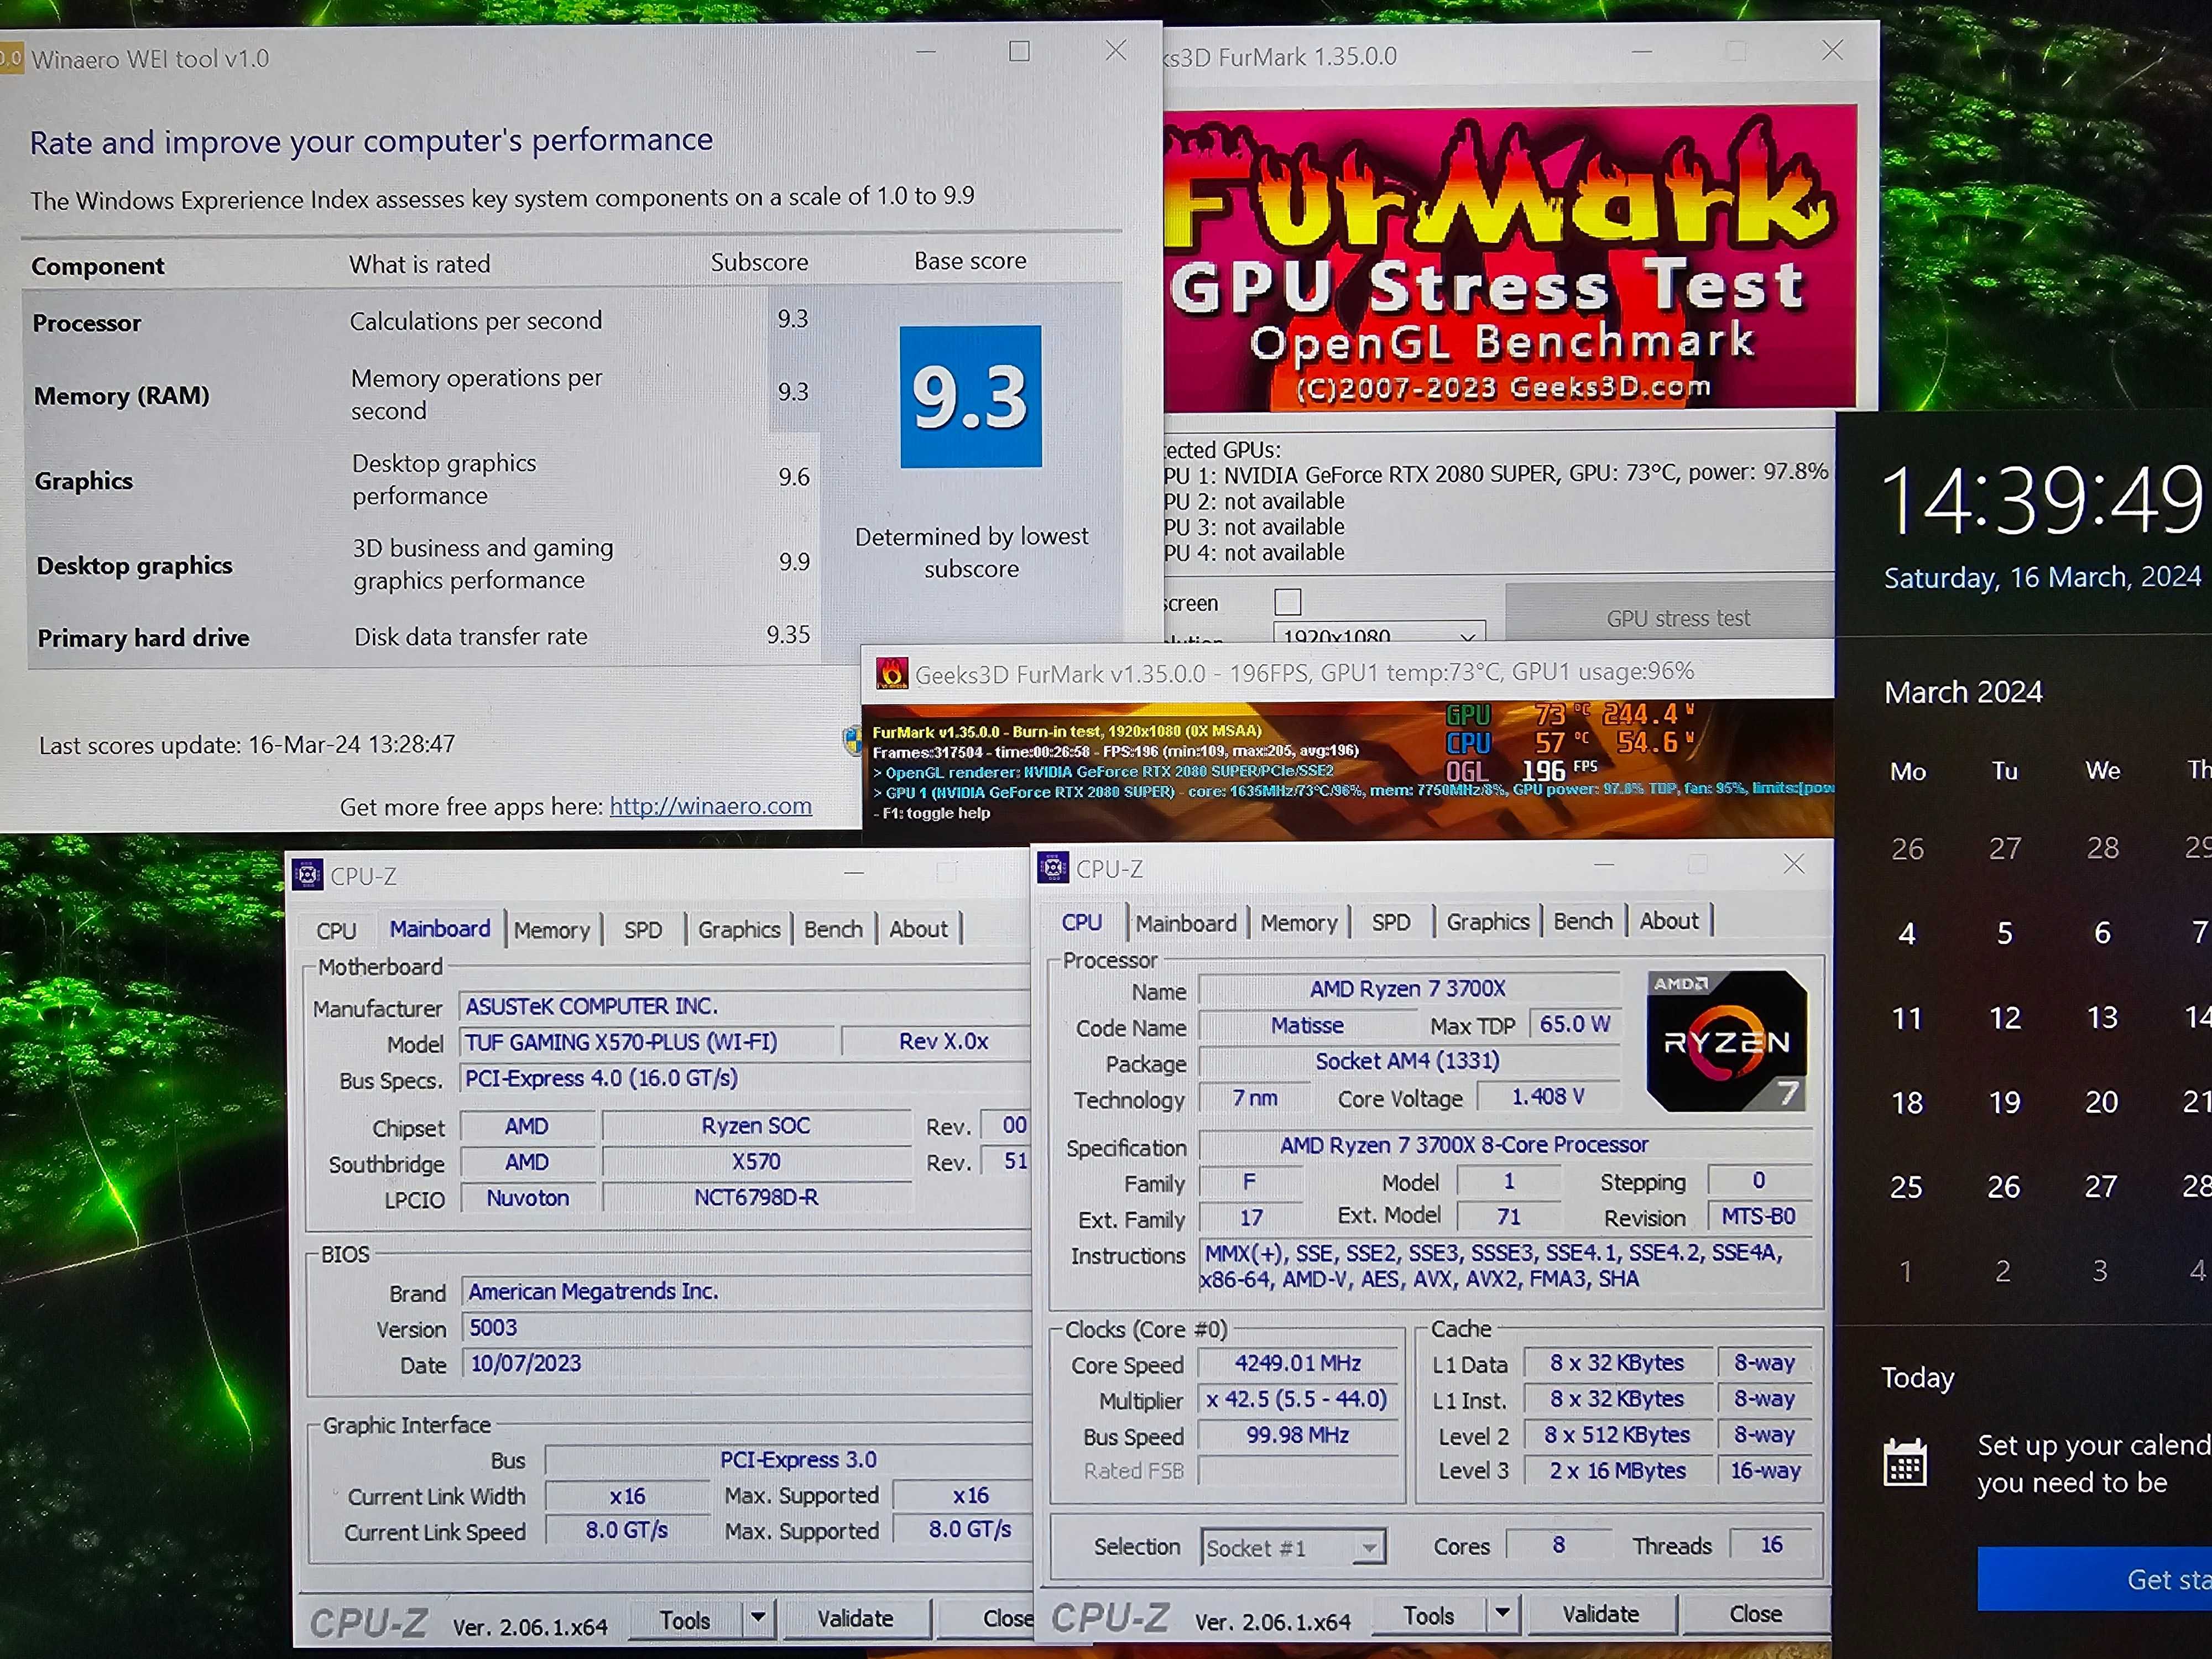Select calendar day 25 of March
This screenshot has width=2212, height=1659.
1906,1187
